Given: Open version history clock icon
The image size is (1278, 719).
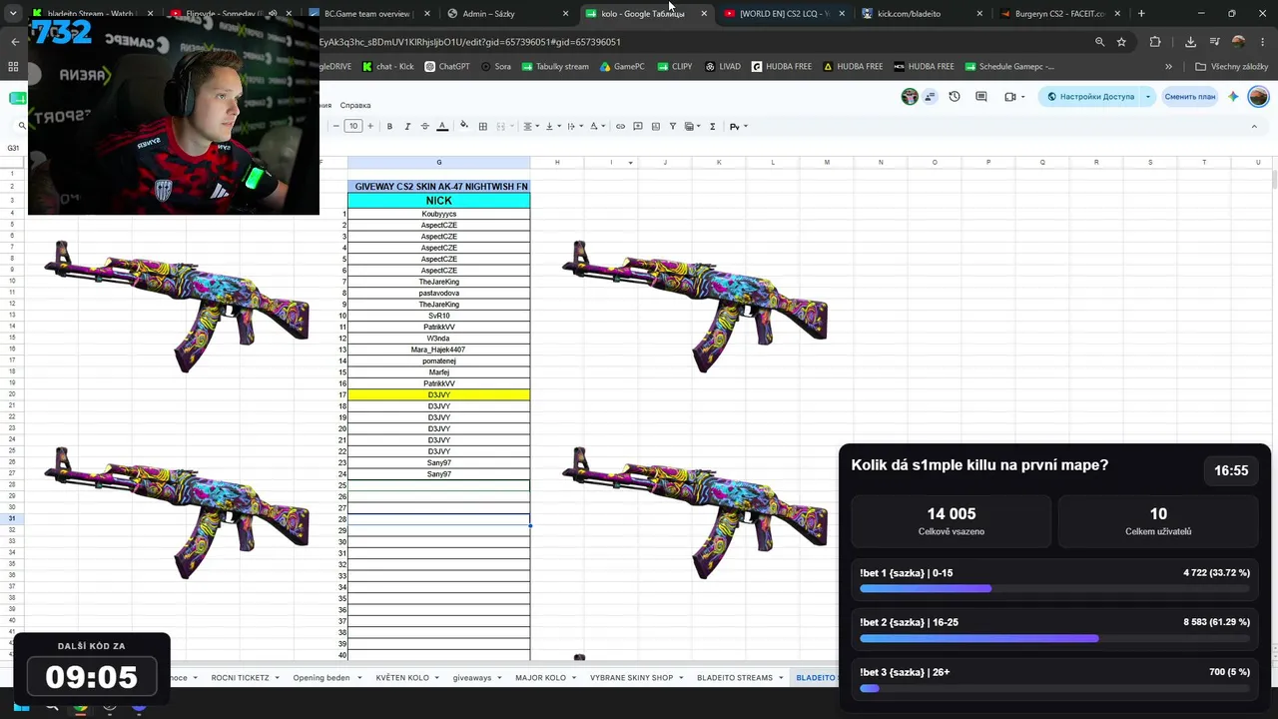Looking at the screenshot, I should (x=955, y=97).
